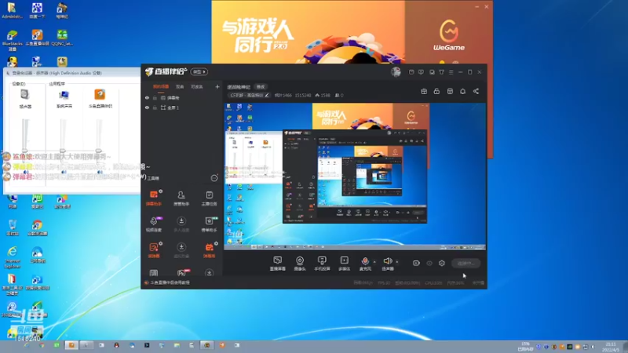Add 多媒体 multimedia source
Screen dimensions: 628x353
(344, 264)
